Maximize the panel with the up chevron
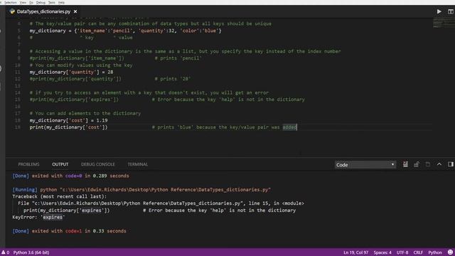The width and height of the screenshot is (455, 256). 439,164
